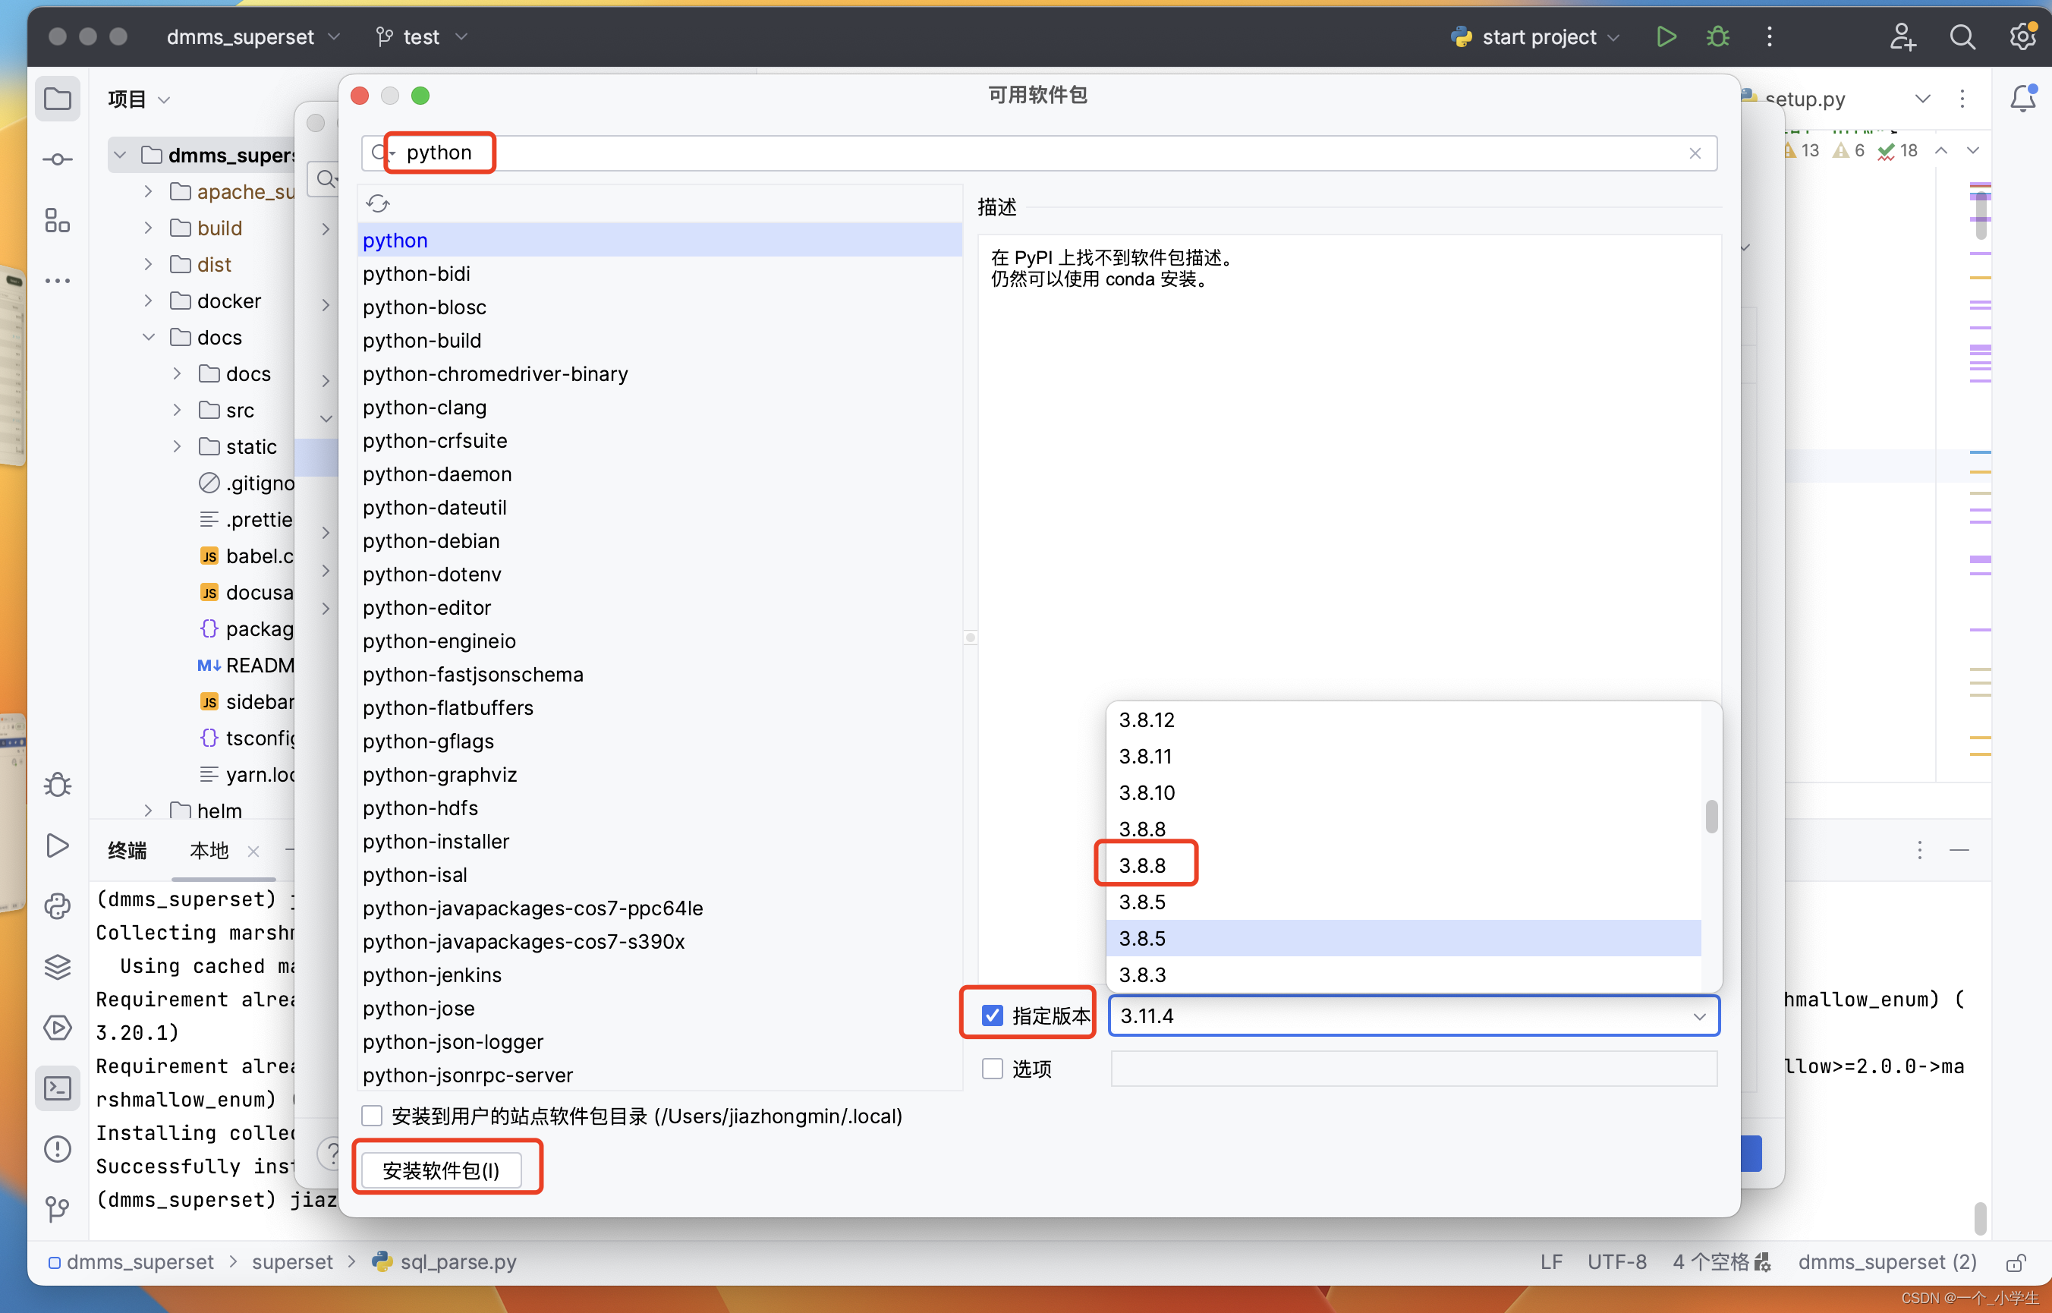Screen dimensions: 2052x1313
Task: Open the test branch dropdown
Action: (x=422, y=36)
